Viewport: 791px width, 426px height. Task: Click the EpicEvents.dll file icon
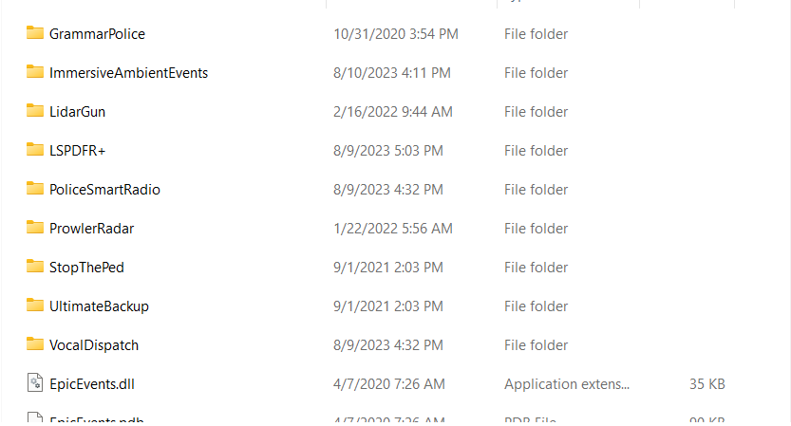click(x=35, y=383)
